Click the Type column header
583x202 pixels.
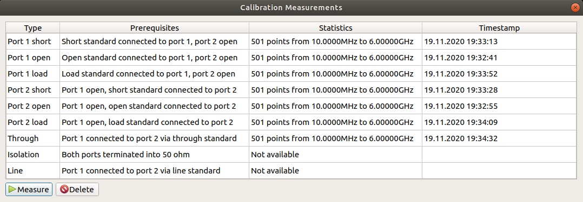(32, 28)
